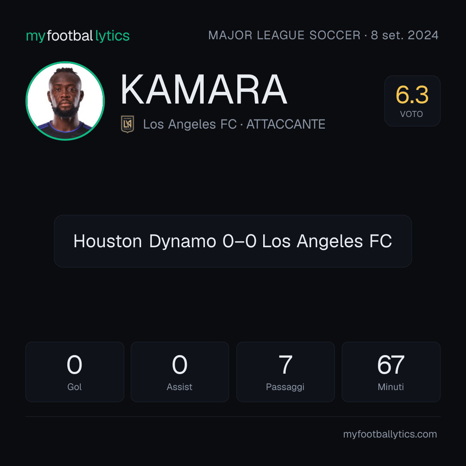Select the Gol stat tile

pos(75,372)
